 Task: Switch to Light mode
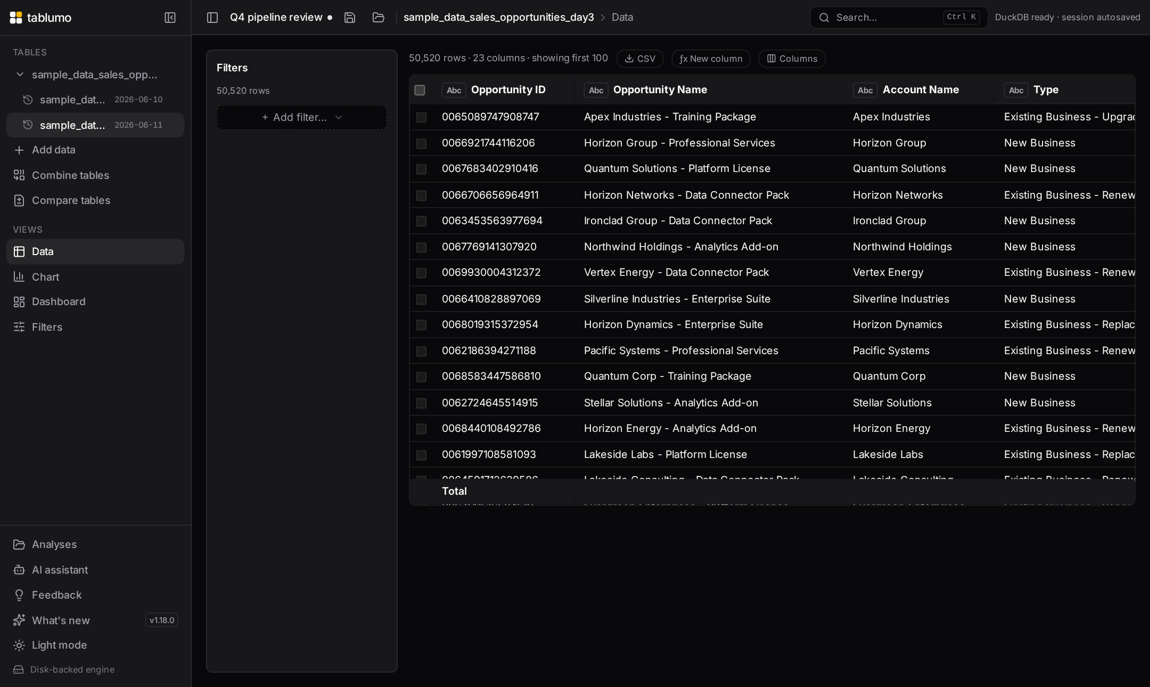pyautogui.click(x=95, y=645)
